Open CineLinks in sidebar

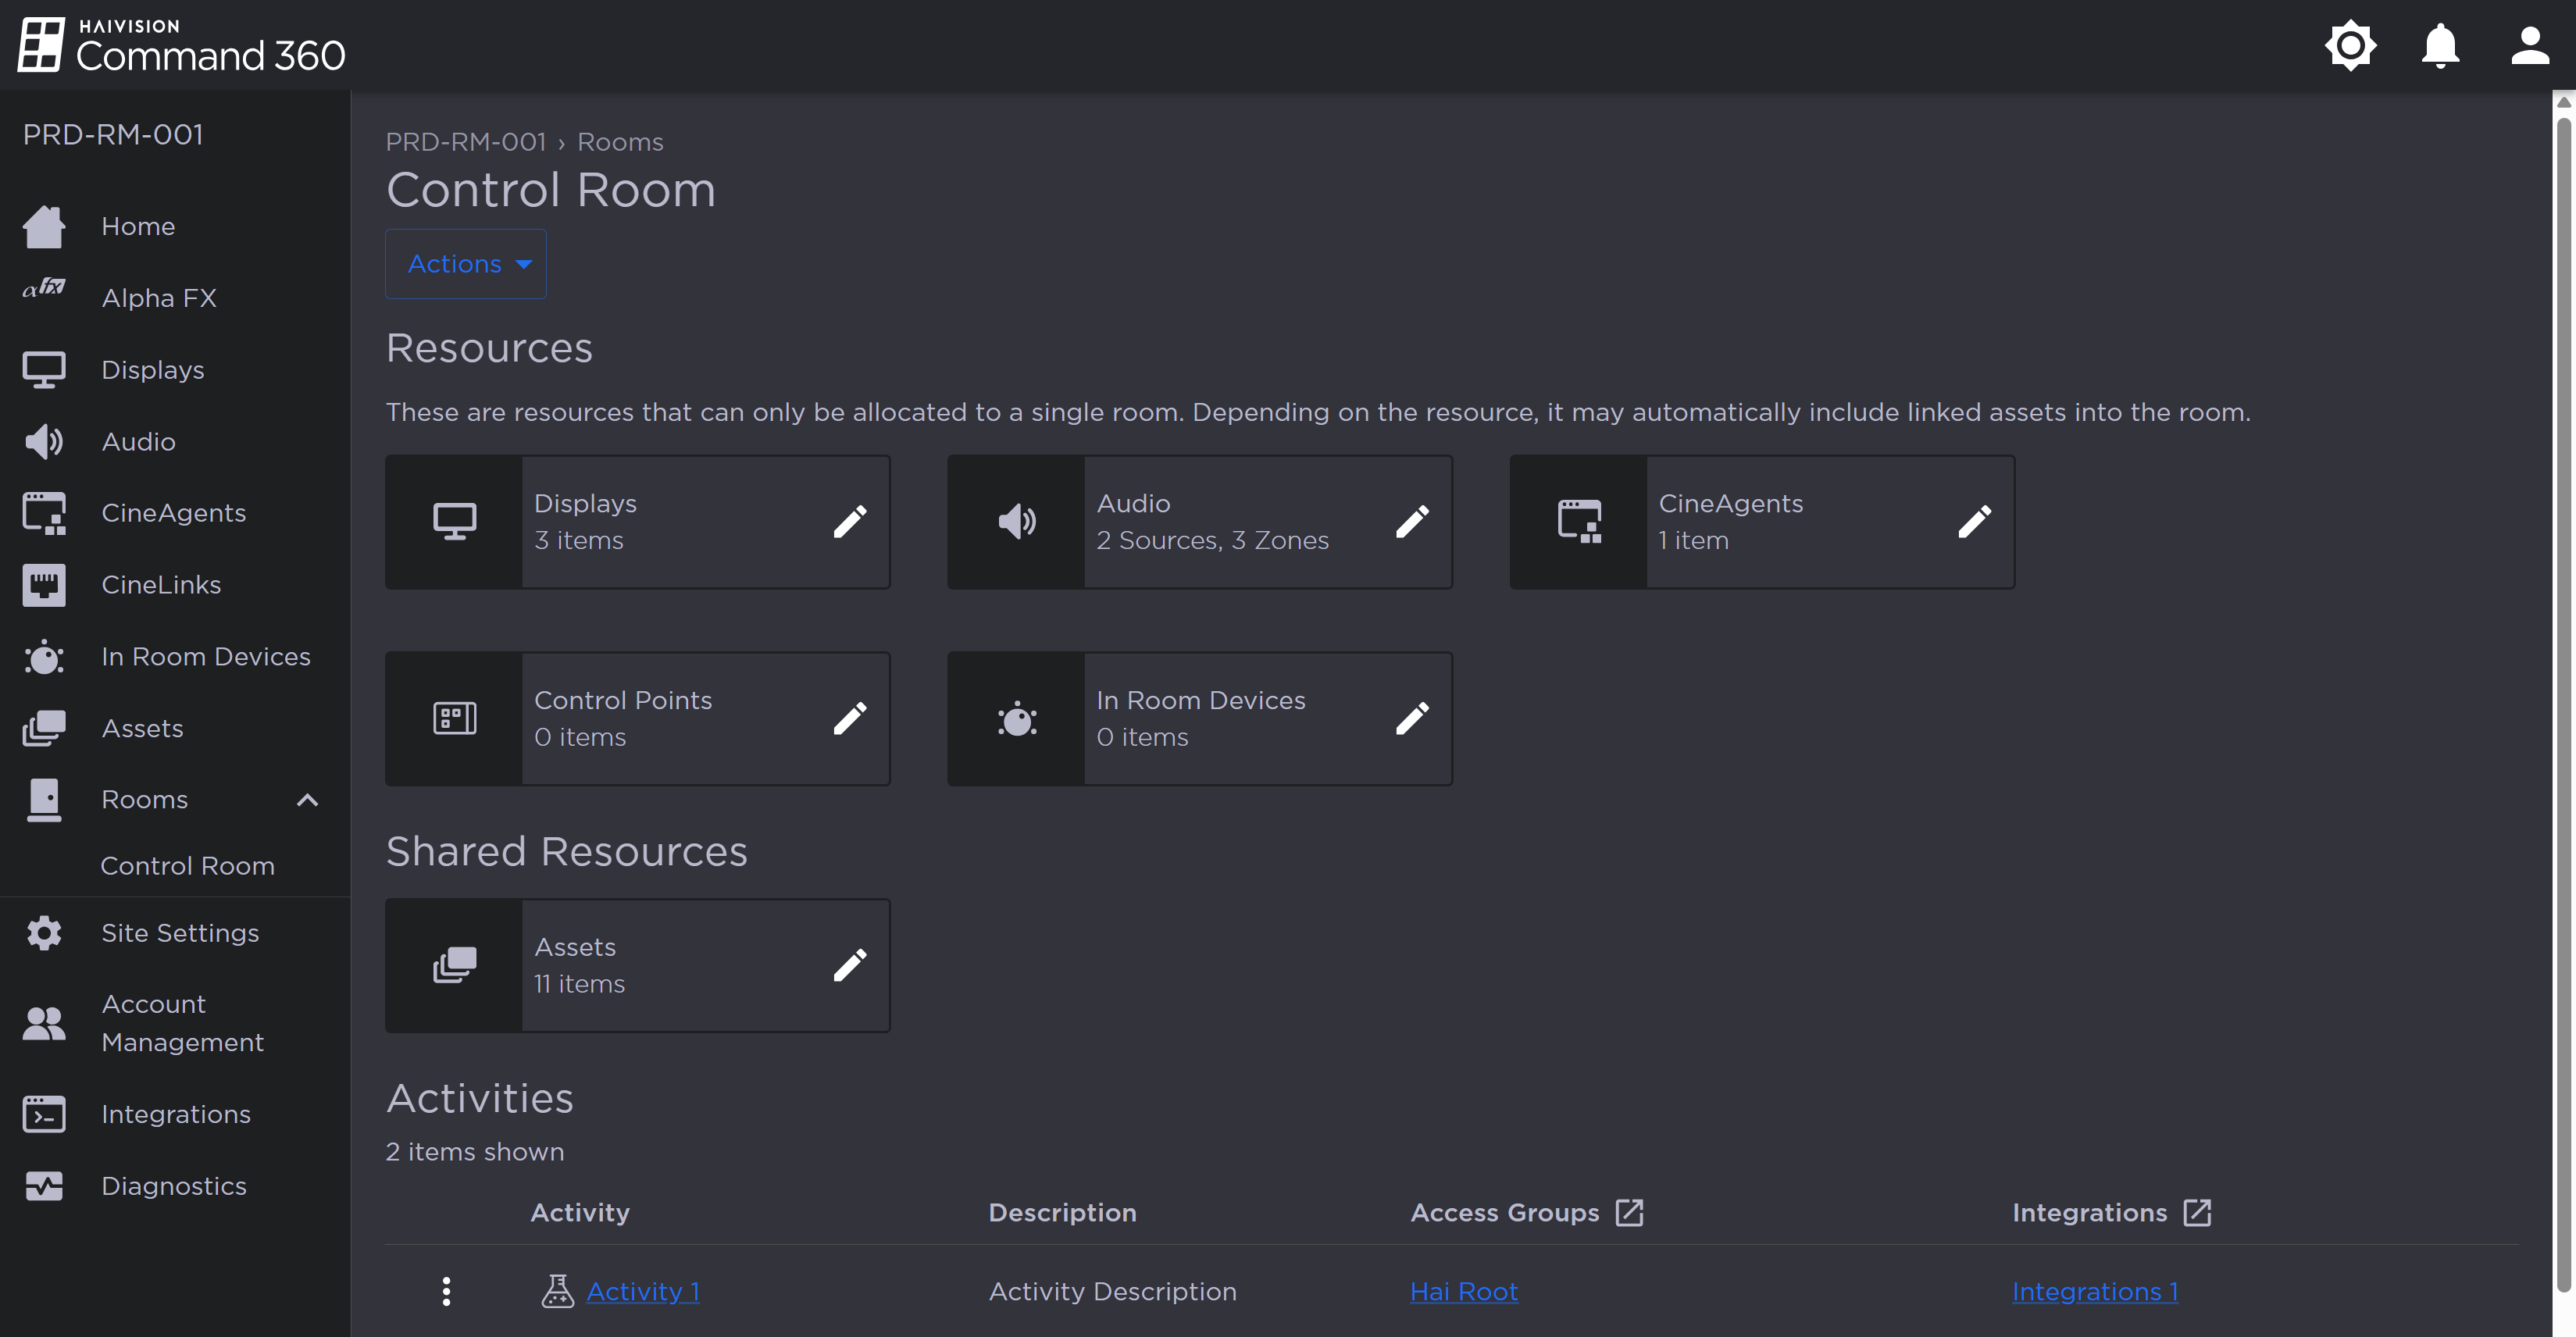(161, 585)
